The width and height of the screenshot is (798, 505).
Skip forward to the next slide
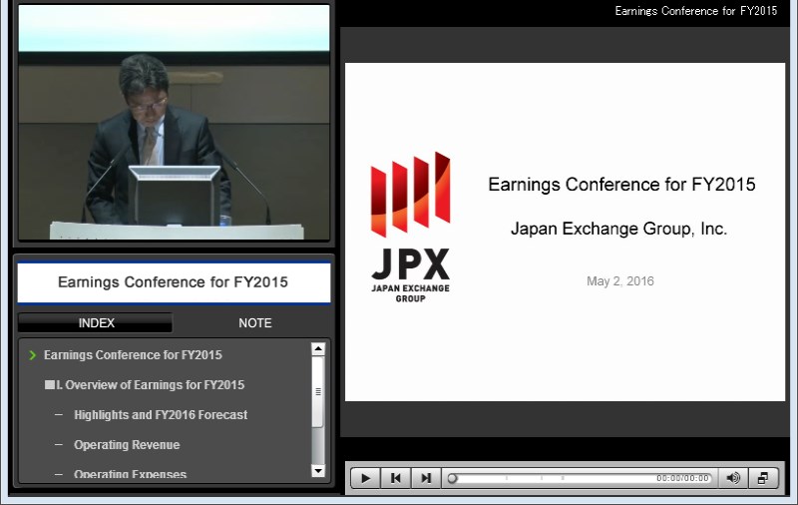pos(426,478)
